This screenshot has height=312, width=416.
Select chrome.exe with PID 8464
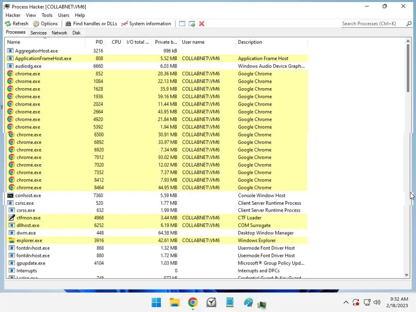(156, 188)
